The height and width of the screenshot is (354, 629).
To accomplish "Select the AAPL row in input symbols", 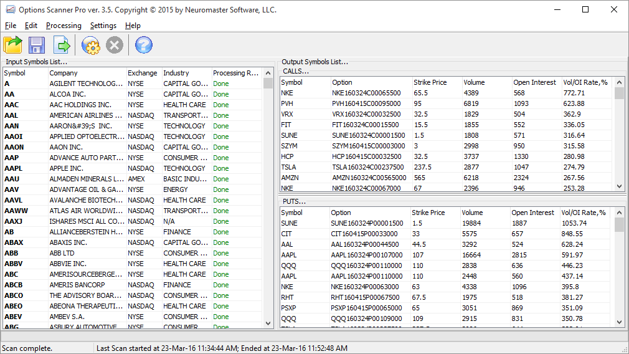I will (x=133, y=168).
